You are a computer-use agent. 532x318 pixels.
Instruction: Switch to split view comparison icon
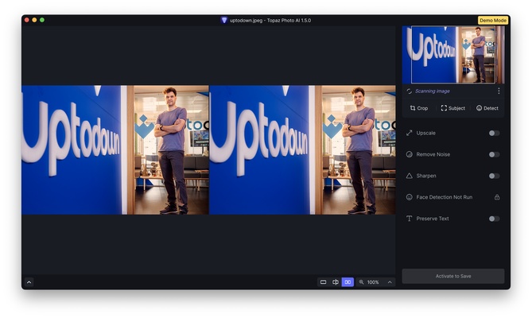pyautogui.click(x=336, y=282)
